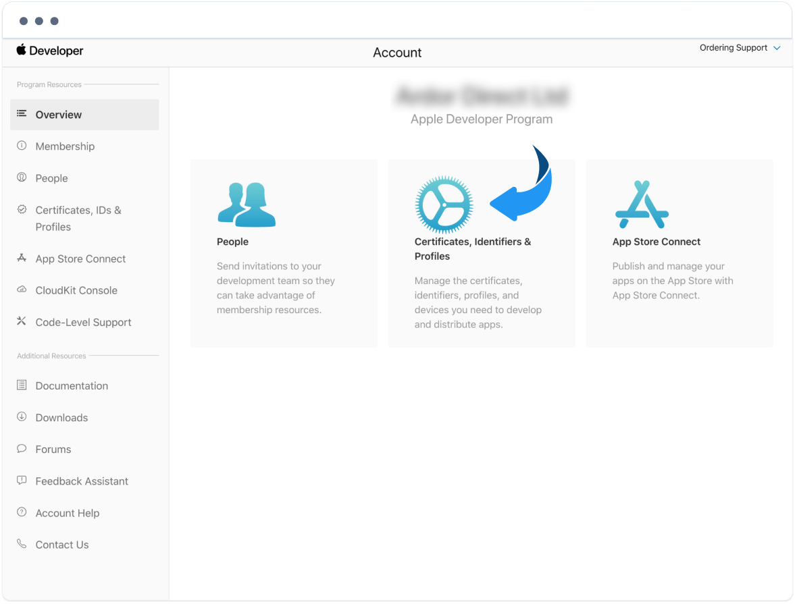Open Documentation link
The width and height of the screenshot is (795, 604).
[72, 386]
